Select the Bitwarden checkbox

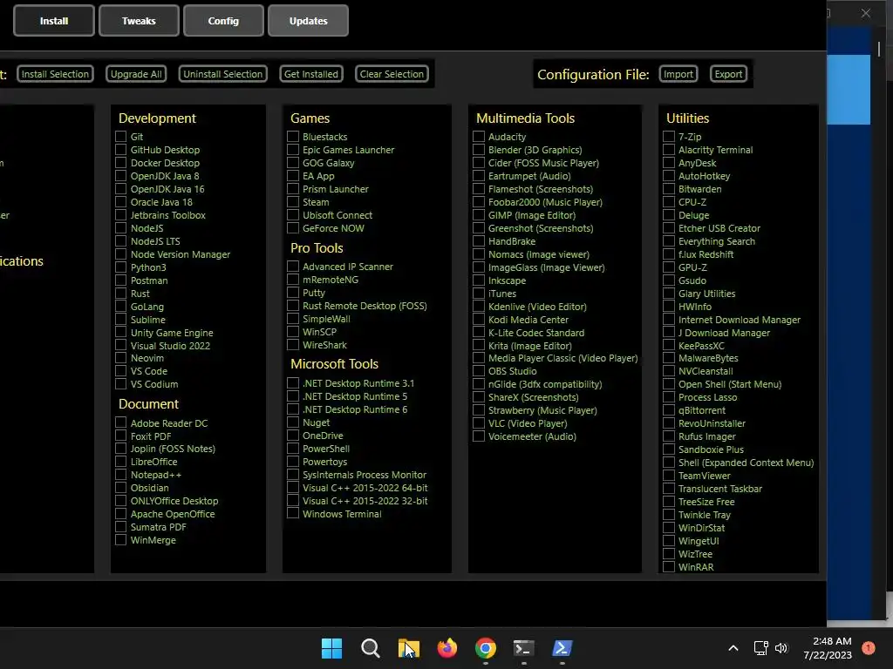(x=669, y=189)
